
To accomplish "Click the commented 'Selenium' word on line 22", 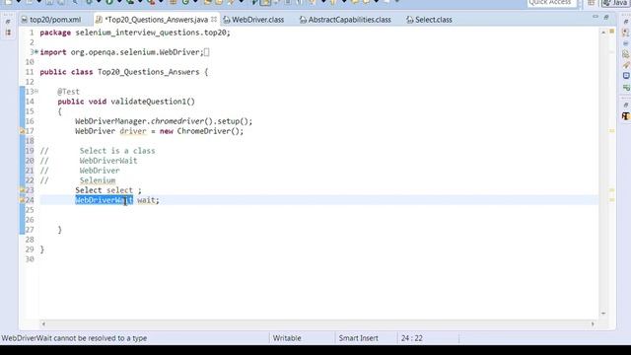I will click(98, 180).
